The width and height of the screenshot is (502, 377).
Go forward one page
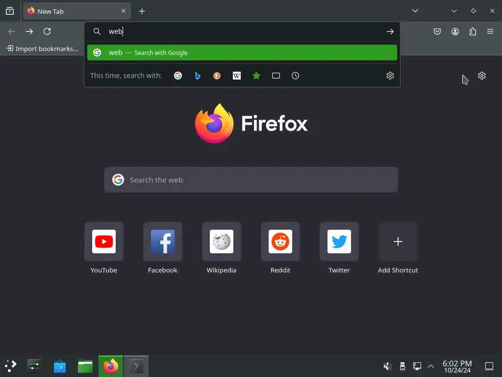pos(29,31)
